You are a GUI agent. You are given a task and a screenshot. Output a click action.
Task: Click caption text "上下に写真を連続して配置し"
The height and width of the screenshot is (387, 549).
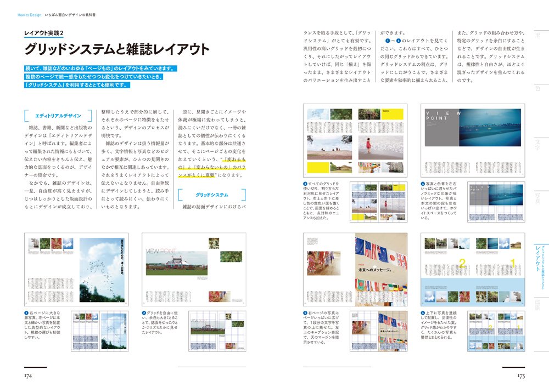(439, 315)
